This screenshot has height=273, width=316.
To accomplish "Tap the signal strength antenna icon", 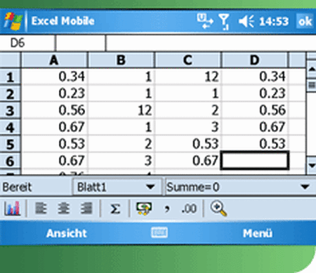I will pyautogui.click(x=224, y=22).
